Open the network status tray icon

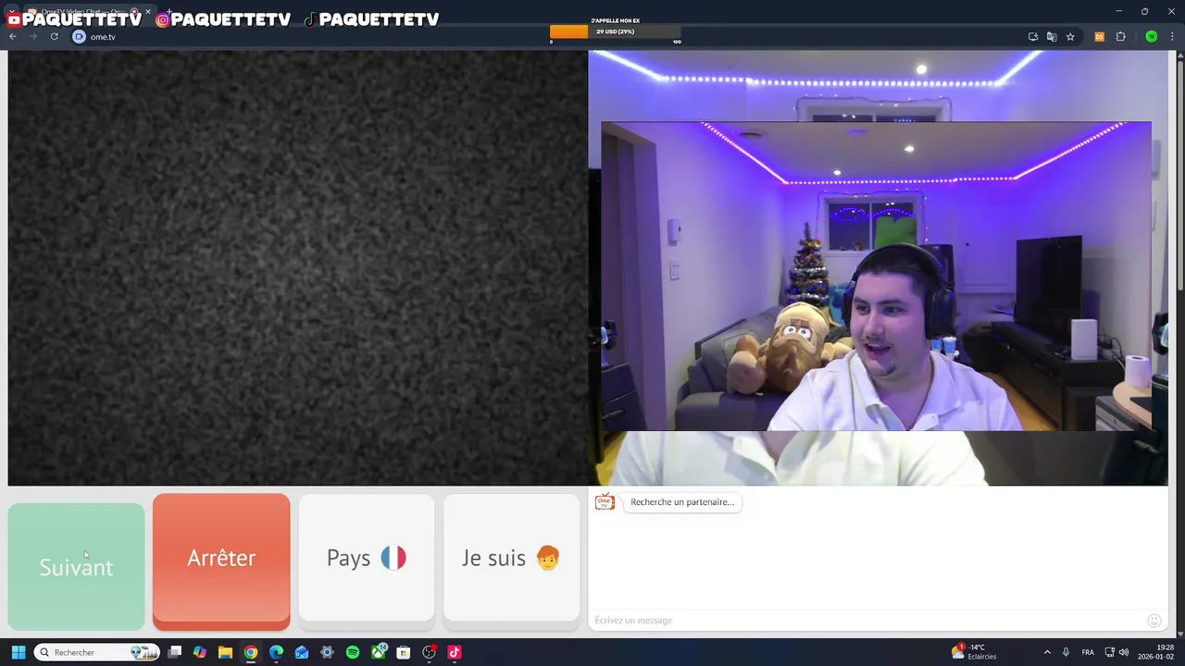(1108, 652)
